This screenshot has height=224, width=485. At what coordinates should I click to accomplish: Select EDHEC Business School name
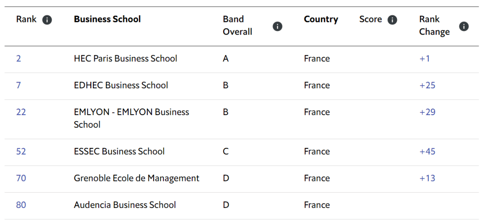[121, 86]
